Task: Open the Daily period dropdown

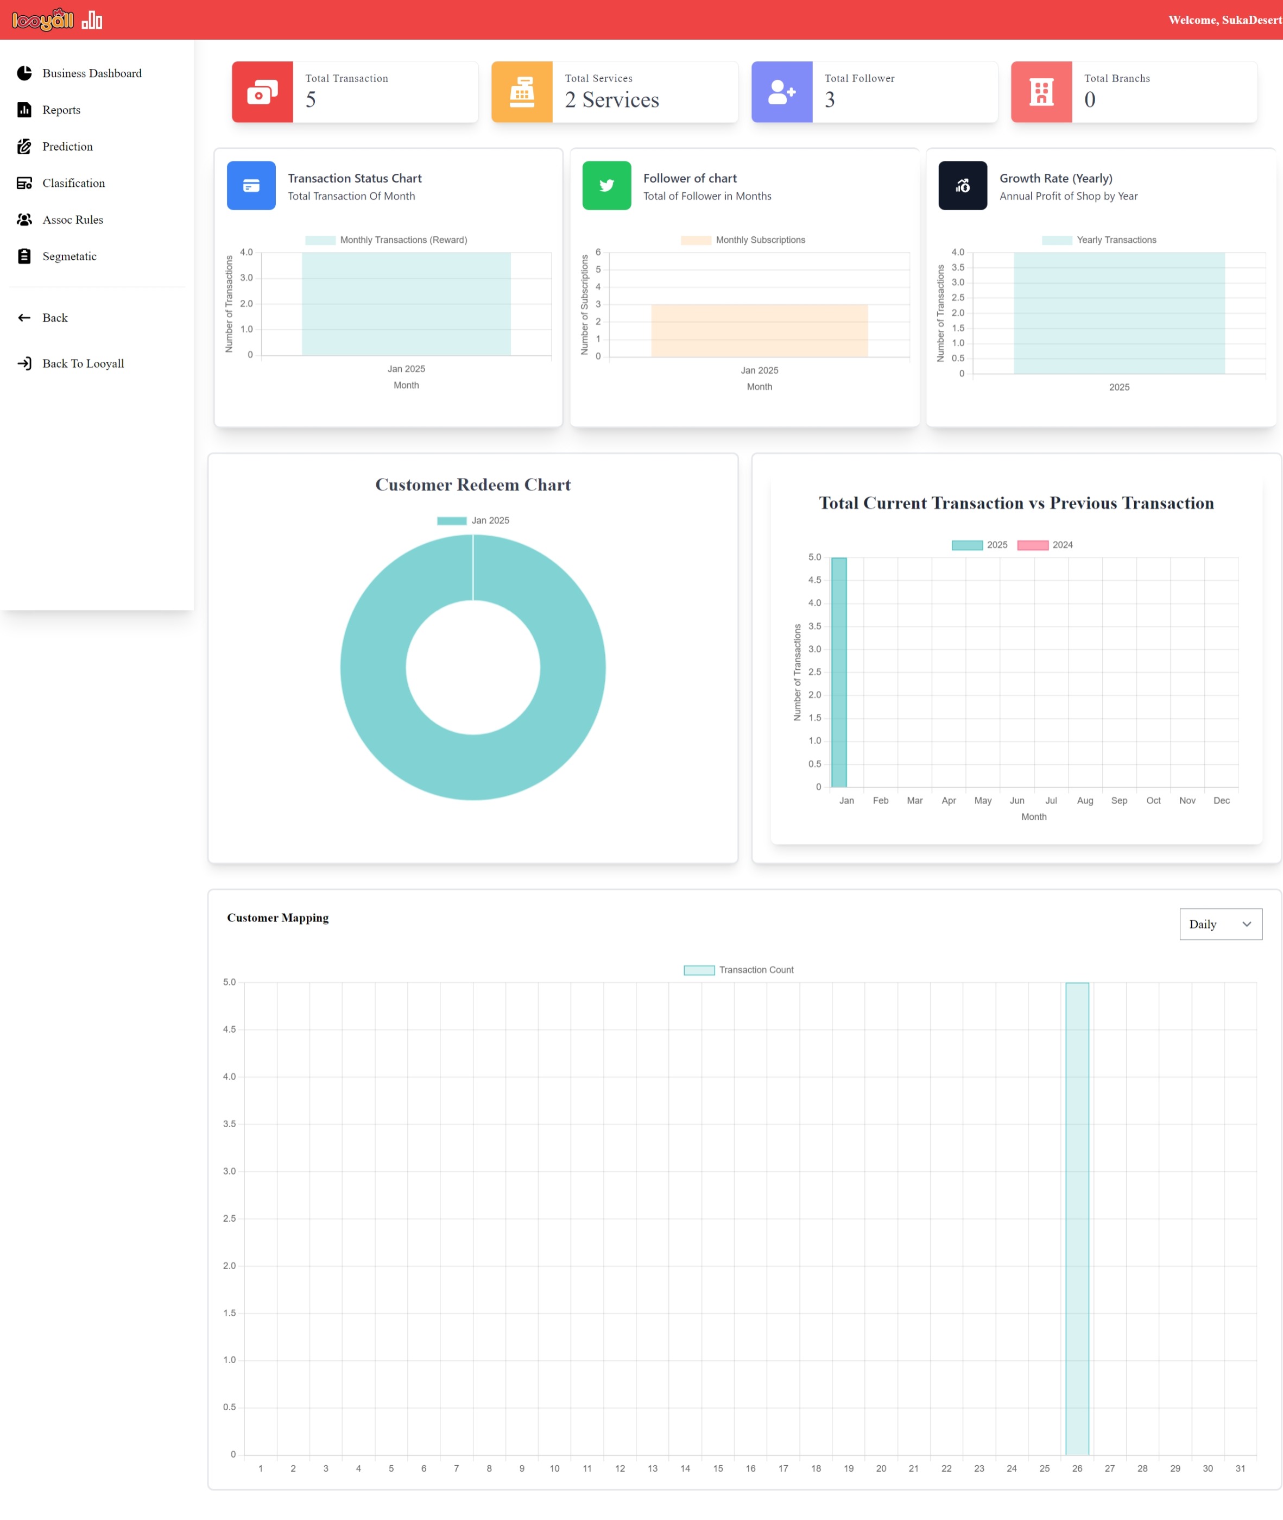Action: tap(1221, 924)
